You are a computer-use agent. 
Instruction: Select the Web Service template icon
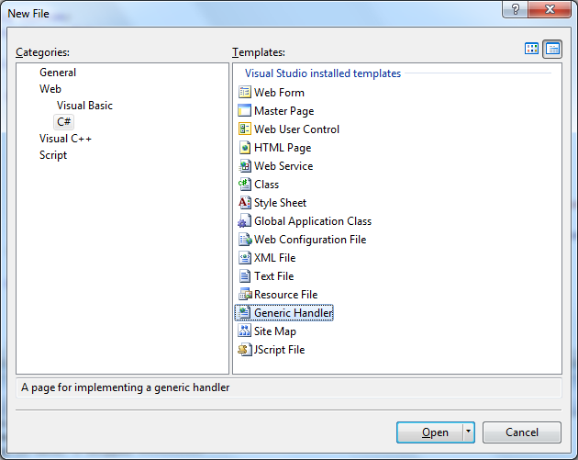point(245,166)
